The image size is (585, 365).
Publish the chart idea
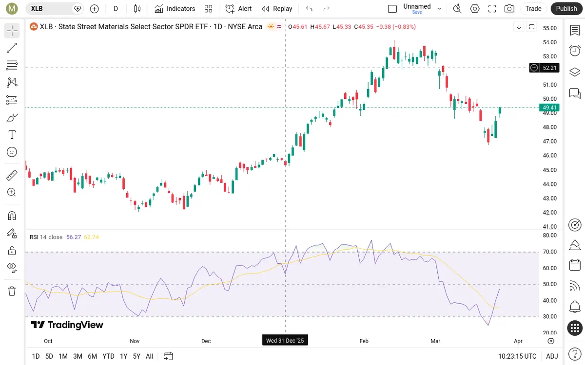(566, 9)
